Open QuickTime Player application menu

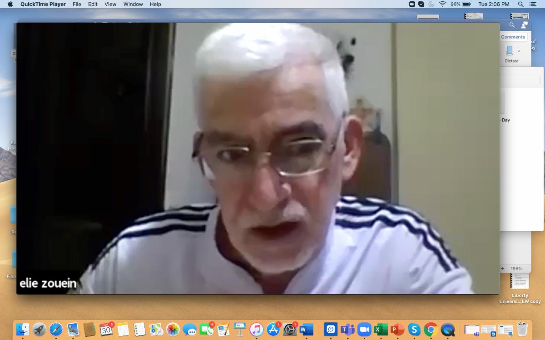point(43,4)
